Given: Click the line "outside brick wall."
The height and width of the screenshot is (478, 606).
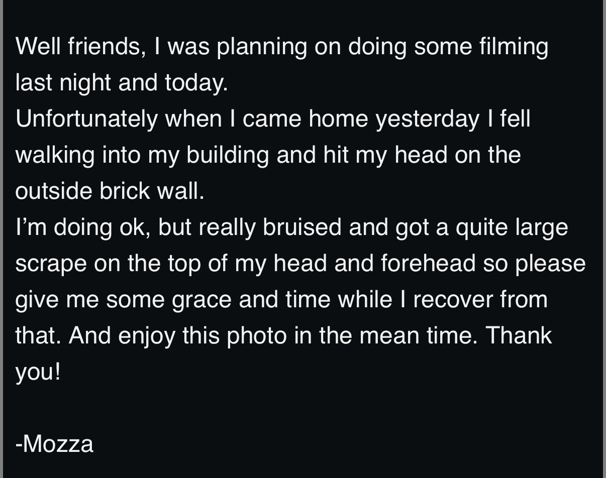Looking at the screenshot, I should click(x=110, y=191).
